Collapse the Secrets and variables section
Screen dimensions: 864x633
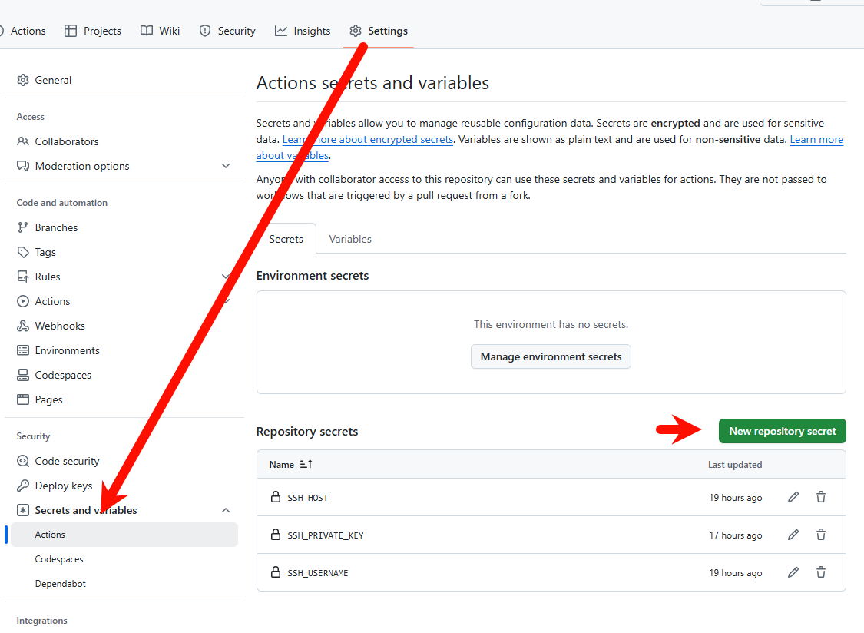(225, 510)
